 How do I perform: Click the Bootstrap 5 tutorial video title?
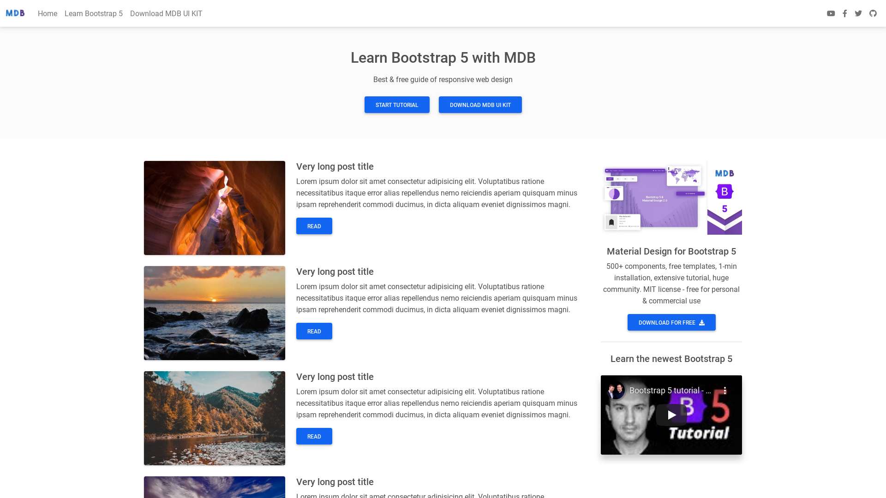coord(670,391)
